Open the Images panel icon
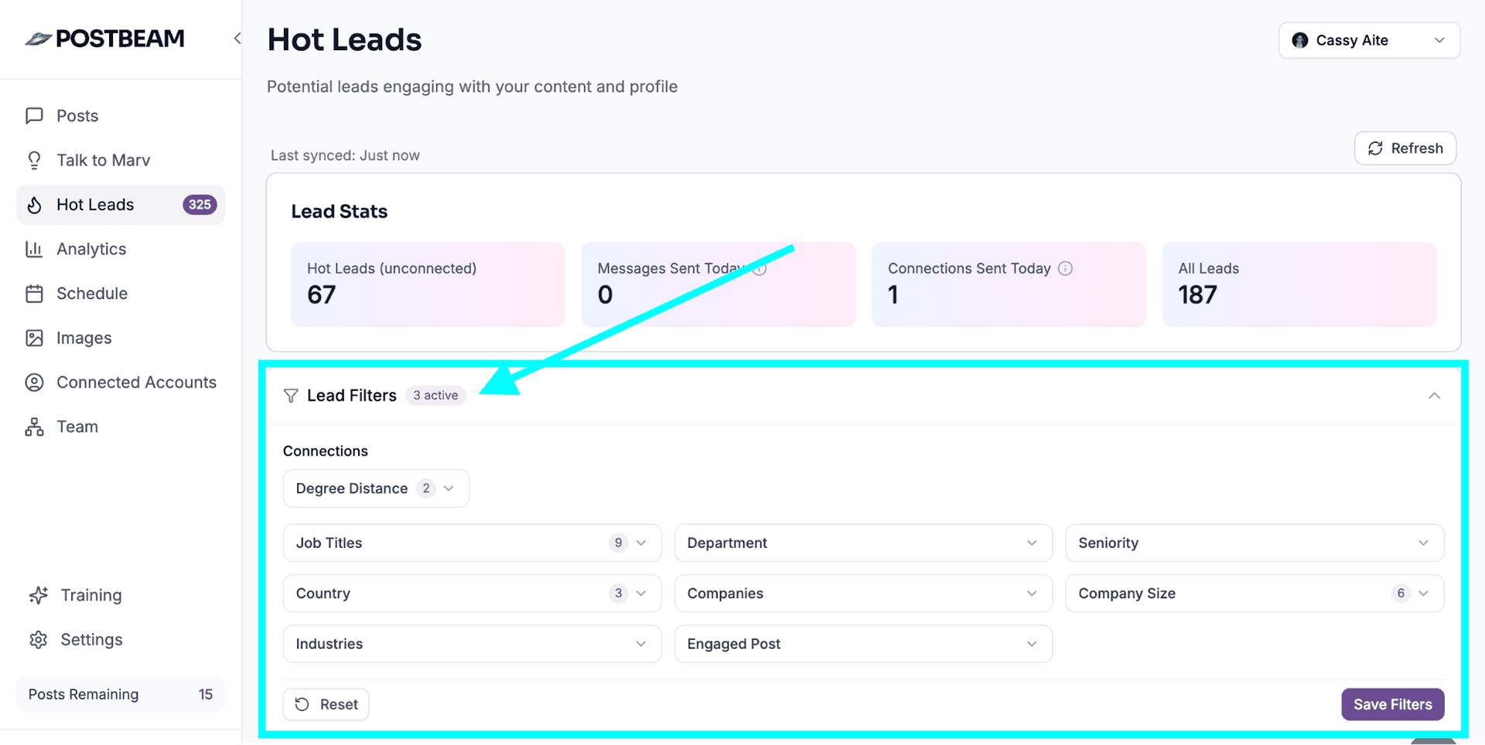Screen dimensions: 1485x745 coord(35,338)
